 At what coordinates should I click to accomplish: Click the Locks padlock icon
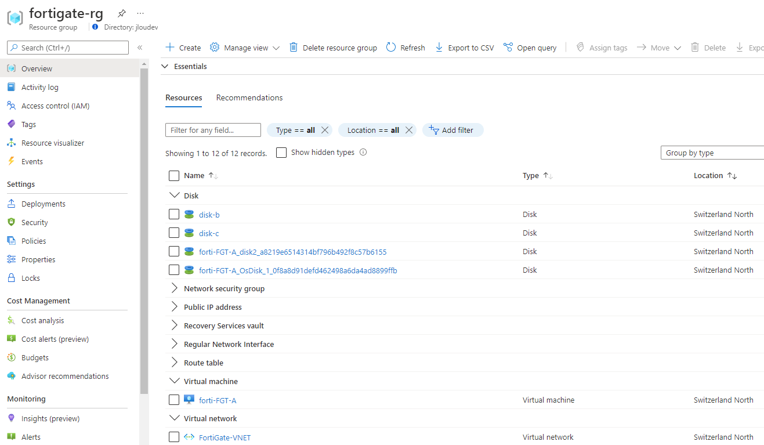[x=11, y=278]
